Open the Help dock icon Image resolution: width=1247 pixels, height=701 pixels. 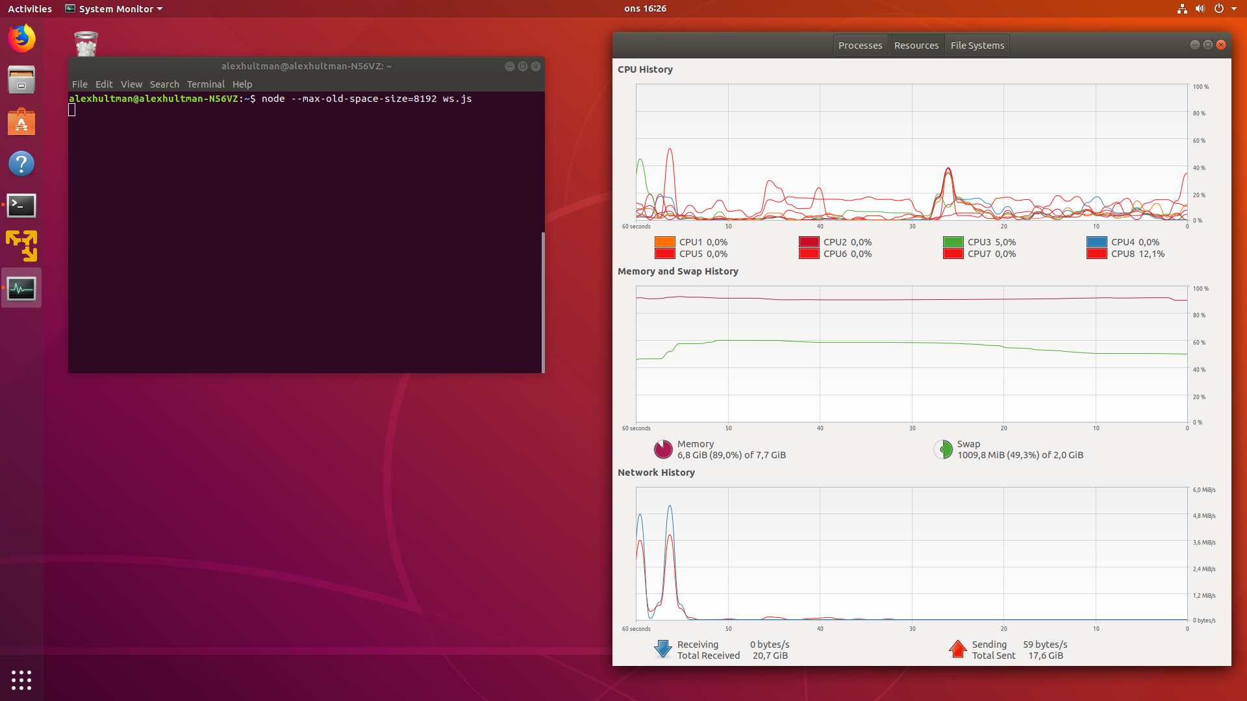pyautogui.click(x=21, y=164)
